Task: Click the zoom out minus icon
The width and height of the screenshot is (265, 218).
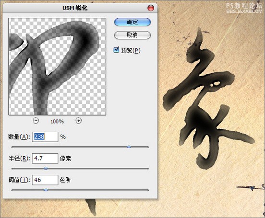Action: click(36, 121)
